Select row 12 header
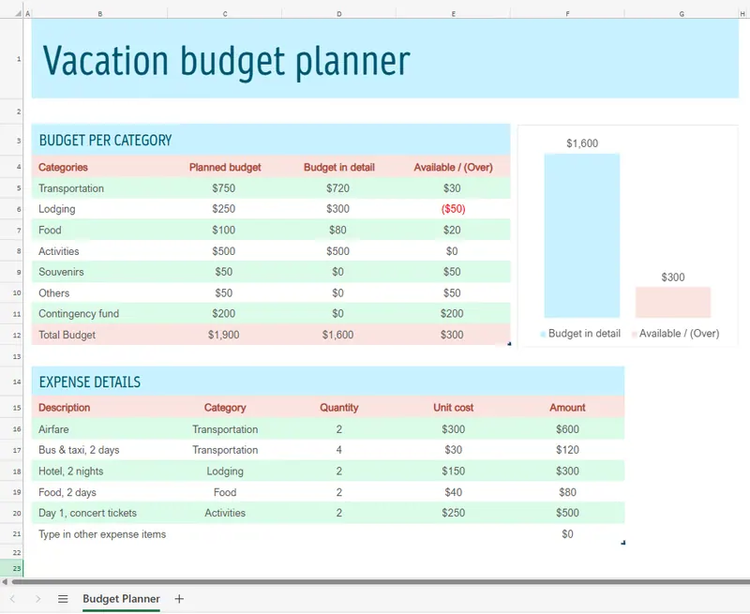This screenshot has height=614, width=750. (x=17, y=335)
